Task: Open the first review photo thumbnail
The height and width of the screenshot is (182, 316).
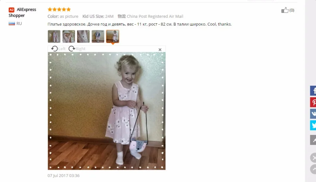Action: (54, 36)
